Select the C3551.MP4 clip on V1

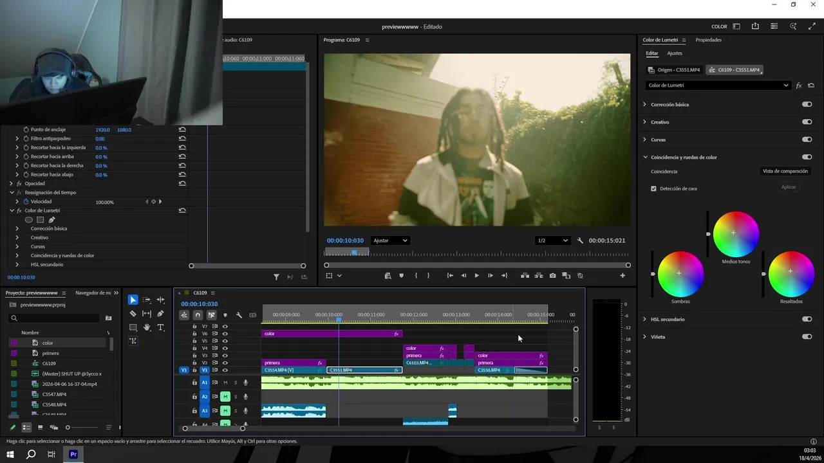tap(364, 370)
